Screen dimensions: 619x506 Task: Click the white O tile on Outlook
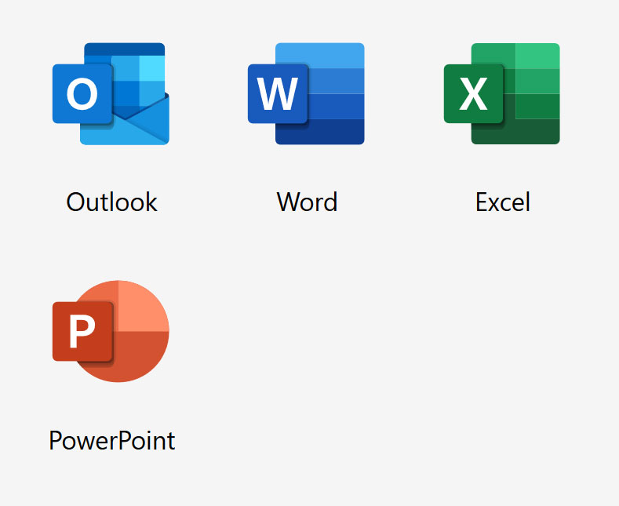82,94
